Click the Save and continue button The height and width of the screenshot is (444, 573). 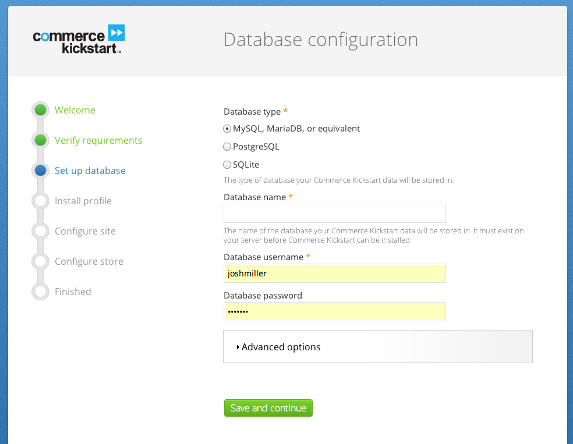(268, 408)
